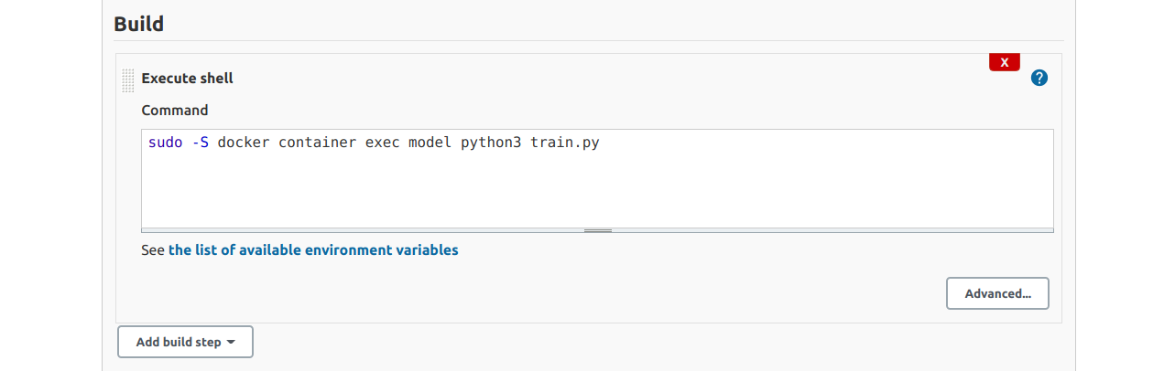Show the Advanced... options

tap(997, 293)
